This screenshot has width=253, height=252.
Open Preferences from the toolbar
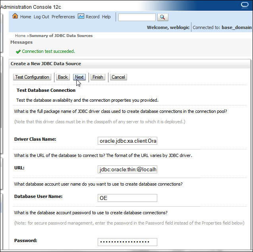(63, 17)
